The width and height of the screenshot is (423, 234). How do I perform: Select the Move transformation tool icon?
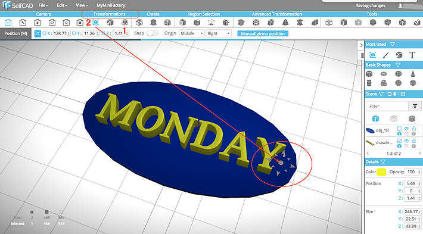coord(95,23)
